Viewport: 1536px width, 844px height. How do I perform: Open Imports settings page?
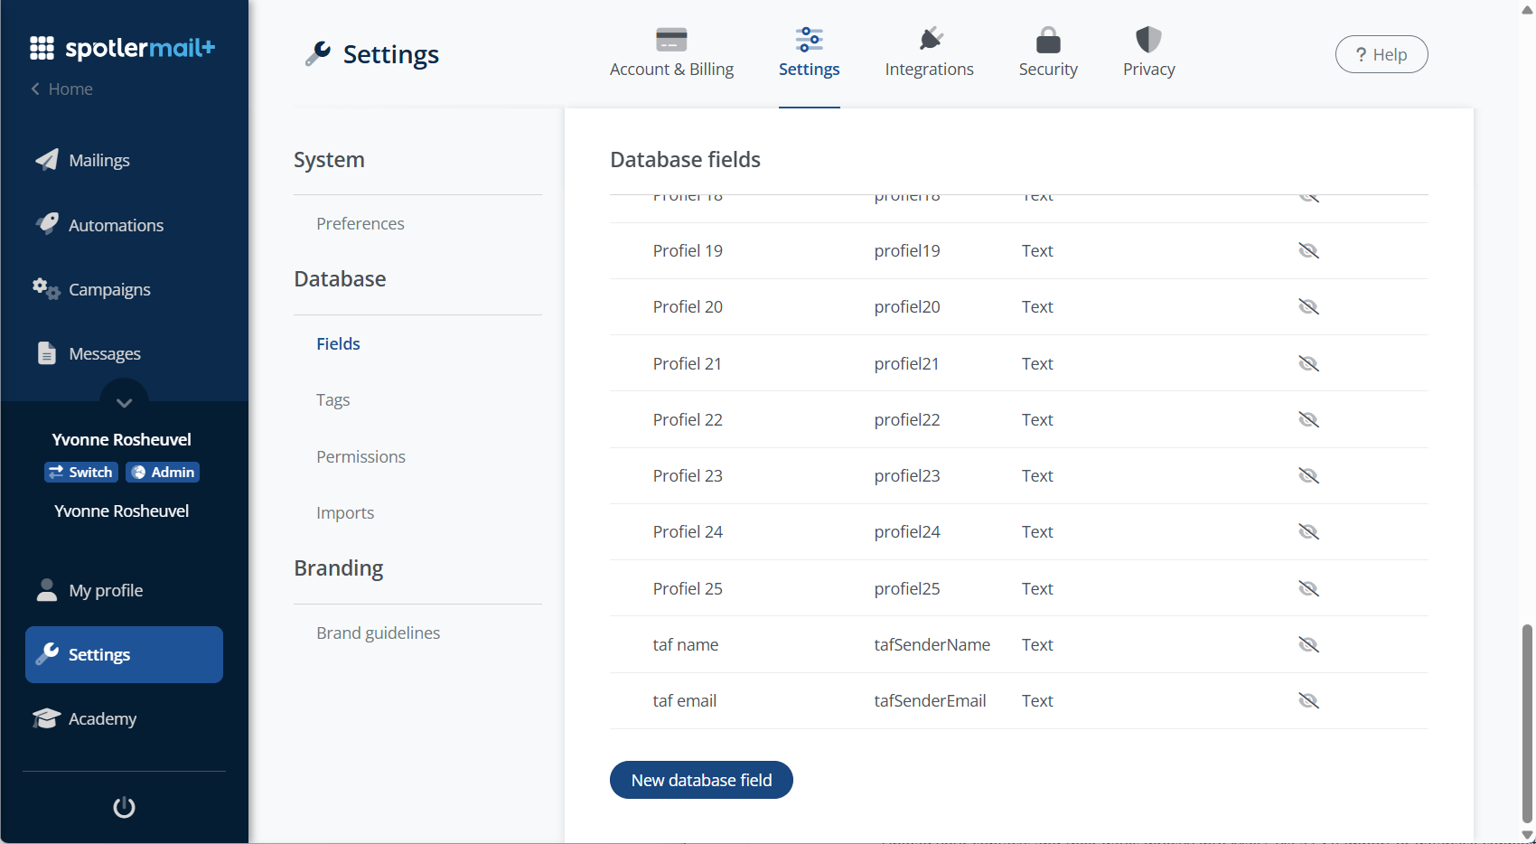coord(344,512)
